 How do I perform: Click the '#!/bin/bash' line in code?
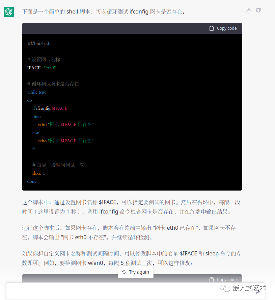pos(39,44)
